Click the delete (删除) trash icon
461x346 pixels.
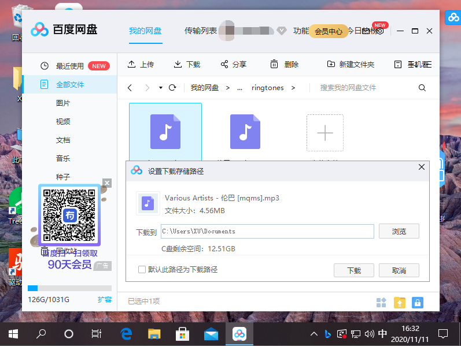(274, 65)
